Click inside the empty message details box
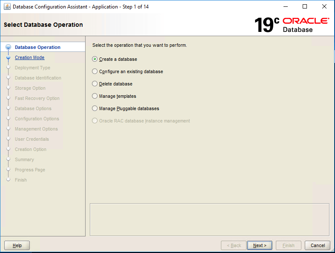335x253 pixels. point(209,220)
